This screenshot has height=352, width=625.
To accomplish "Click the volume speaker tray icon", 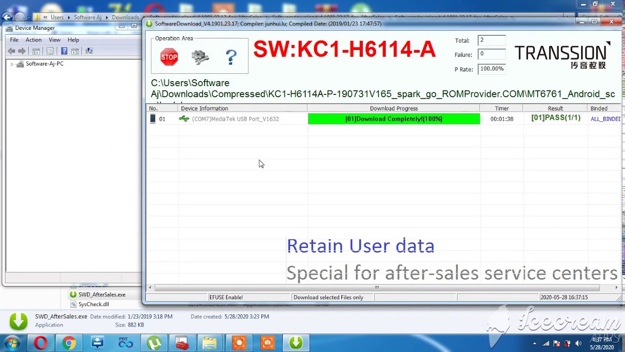I will point(579,343).
